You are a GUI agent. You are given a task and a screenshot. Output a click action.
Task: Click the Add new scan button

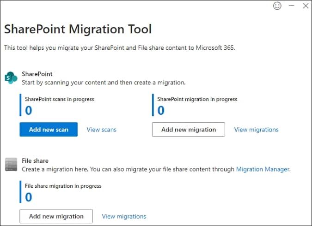(x=49, y=130)
